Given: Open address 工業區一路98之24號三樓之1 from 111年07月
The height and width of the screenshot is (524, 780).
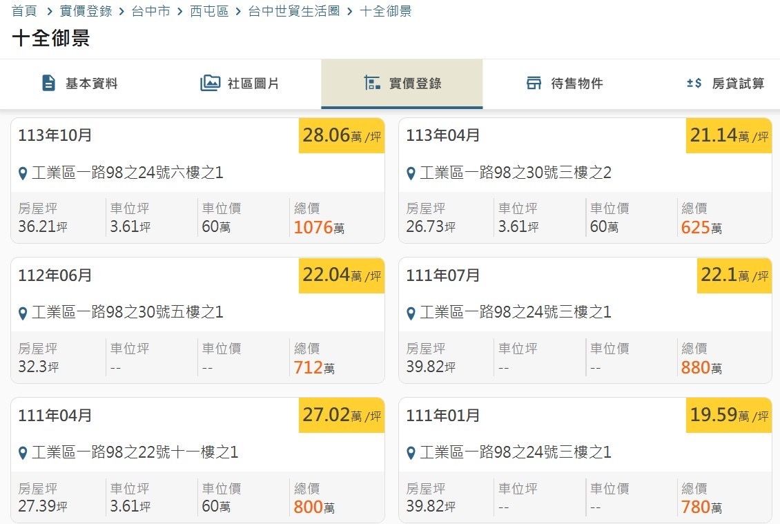Looking at the screenshot, I should click(x=515, y=313).
